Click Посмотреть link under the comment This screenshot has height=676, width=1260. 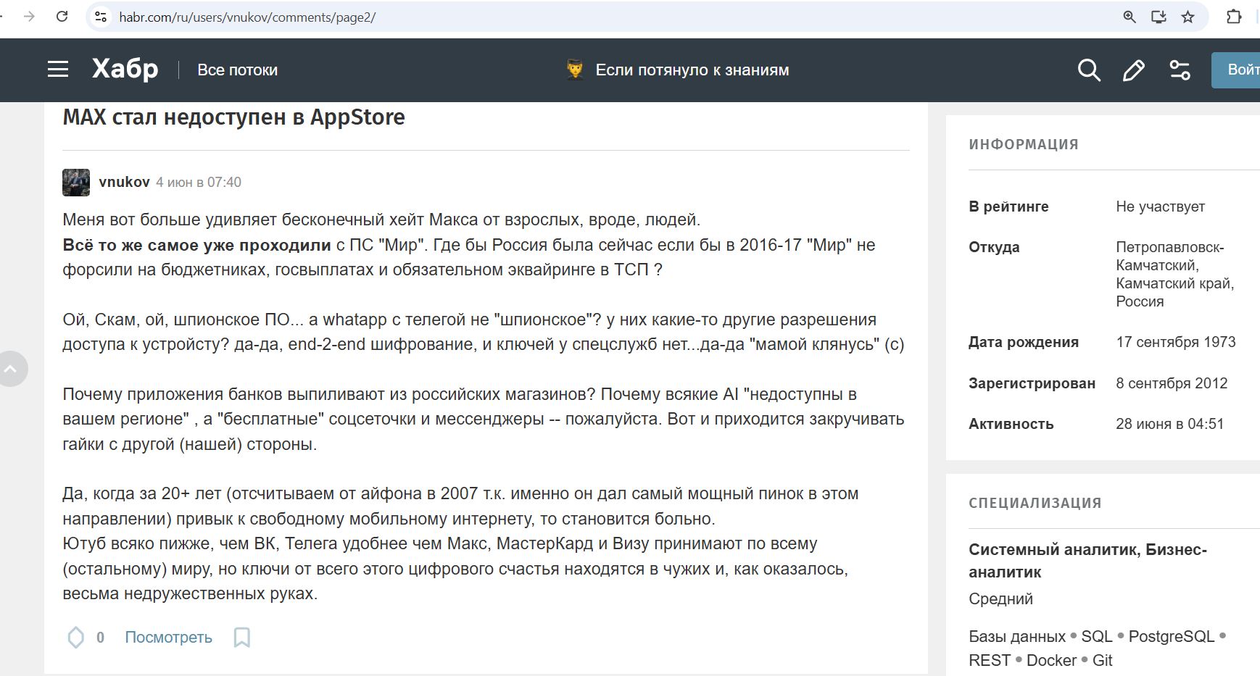pos(168,638)
